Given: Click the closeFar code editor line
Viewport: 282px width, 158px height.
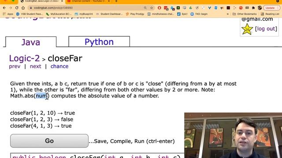Looking at the screenshot, I should pos(97,156).
